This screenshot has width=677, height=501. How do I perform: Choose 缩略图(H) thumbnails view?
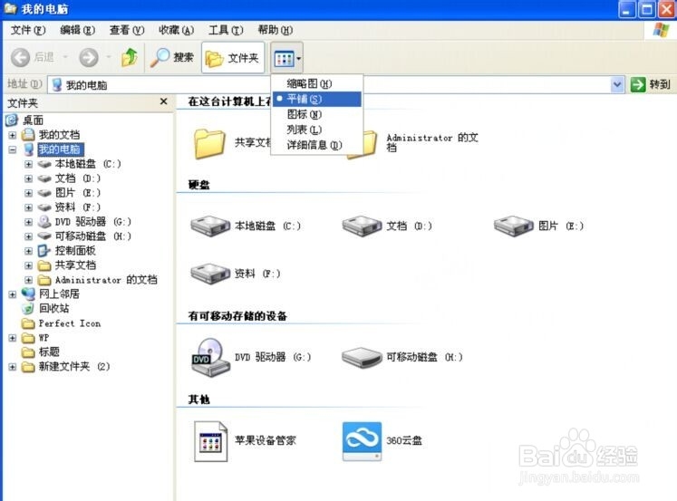(x=317, y=83)
